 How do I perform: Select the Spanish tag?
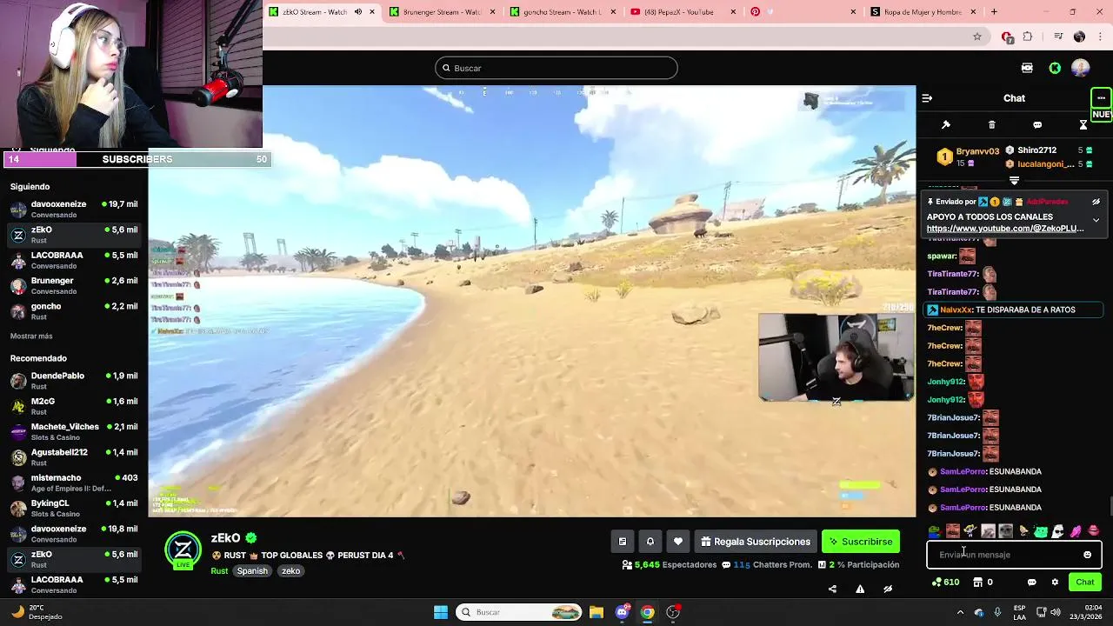[252, 571]
